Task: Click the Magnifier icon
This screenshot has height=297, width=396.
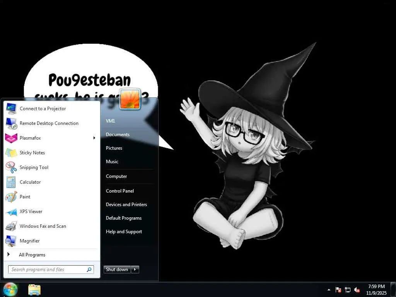Action: (x=11, y=241)
